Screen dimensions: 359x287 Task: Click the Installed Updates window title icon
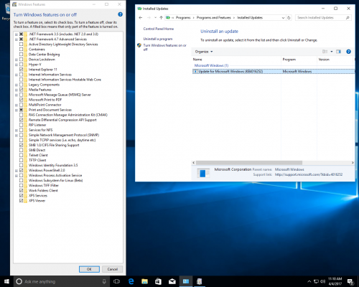(x=139, y=9)
